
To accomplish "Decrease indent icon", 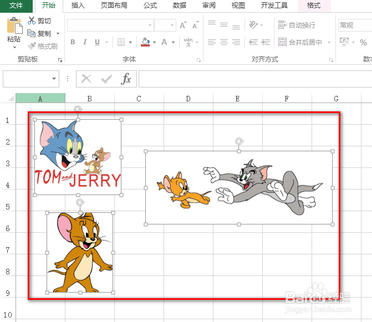I will (x=253, y=42).
